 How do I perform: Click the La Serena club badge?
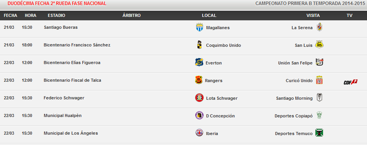coord(319,27)
